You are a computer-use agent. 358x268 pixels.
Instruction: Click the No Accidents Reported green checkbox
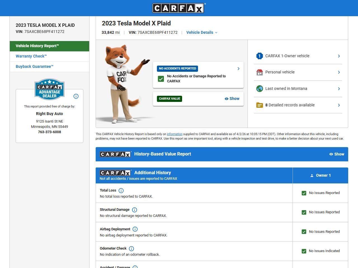tap(161, 79)
